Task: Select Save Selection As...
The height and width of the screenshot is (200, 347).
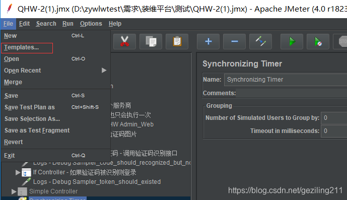Action: coord(56,119)
